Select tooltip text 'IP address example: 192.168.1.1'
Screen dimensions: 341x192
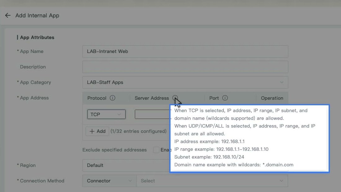click(x=210, y=142)
